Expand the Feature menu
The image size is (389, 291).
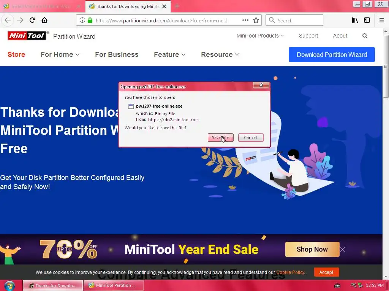170,55
